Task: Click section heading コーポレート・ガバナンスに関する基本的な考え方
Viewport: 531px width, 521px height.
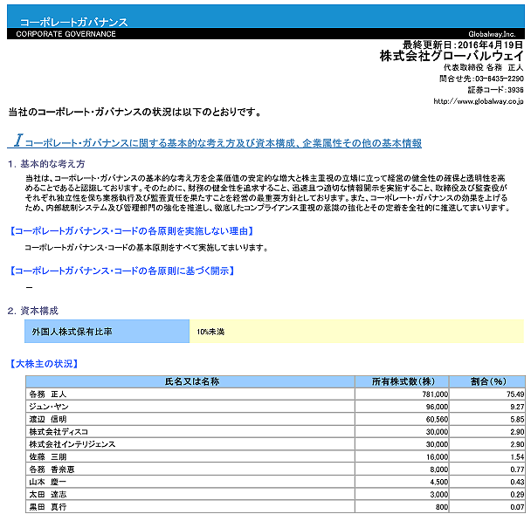Action: (214, 141)
